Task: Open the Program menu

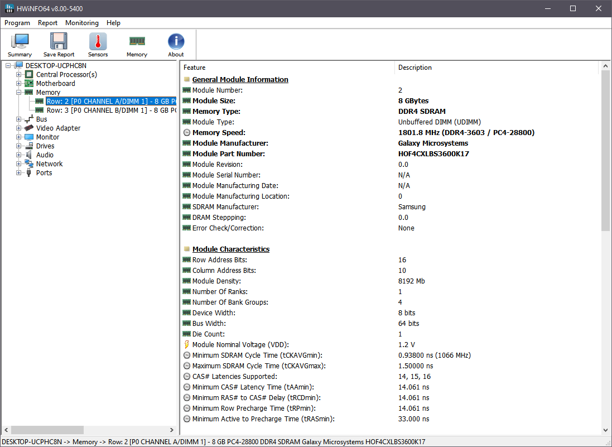Action: tap(17, 23)
